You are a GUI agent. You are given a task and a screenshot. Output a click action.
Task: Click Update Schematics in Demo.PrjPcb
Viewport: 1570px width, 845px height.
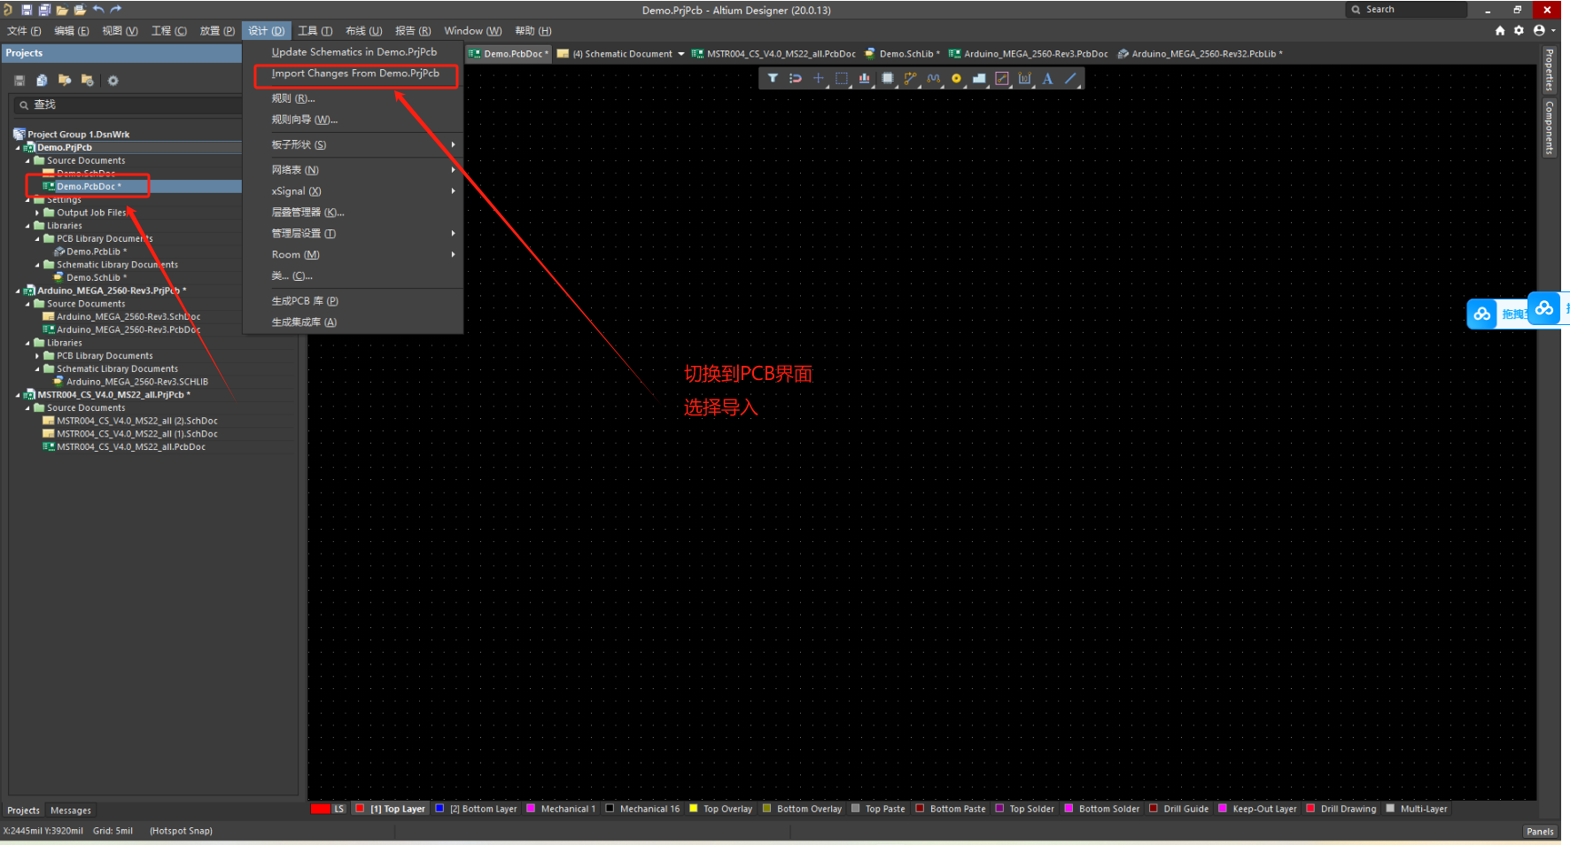click(x=354, y=52)
